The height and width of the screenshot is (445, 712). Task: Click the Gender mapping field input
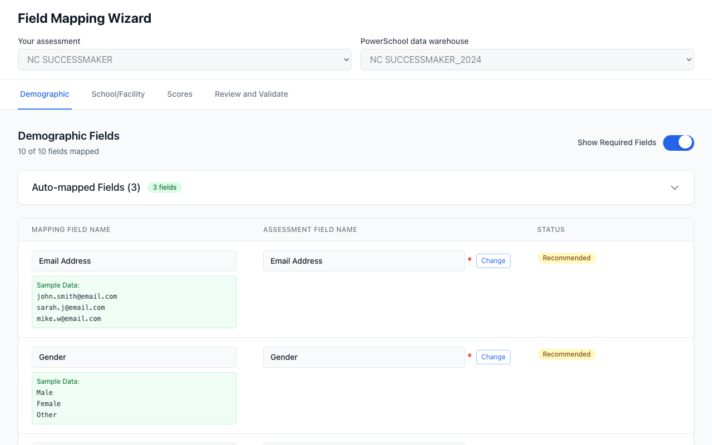pos(134,357)
